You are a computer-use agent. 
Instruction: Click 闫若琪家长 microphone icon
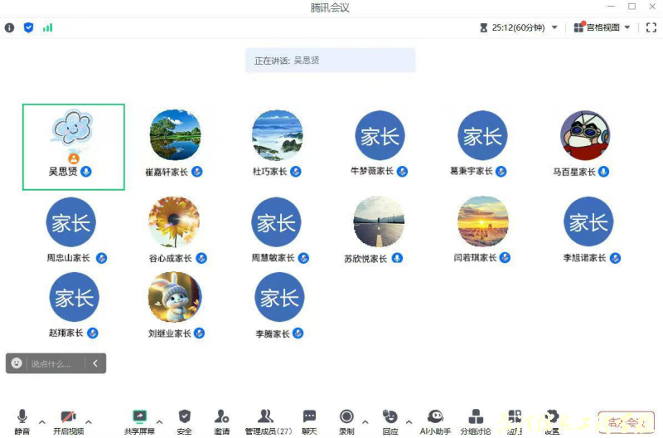pos(505,257)
